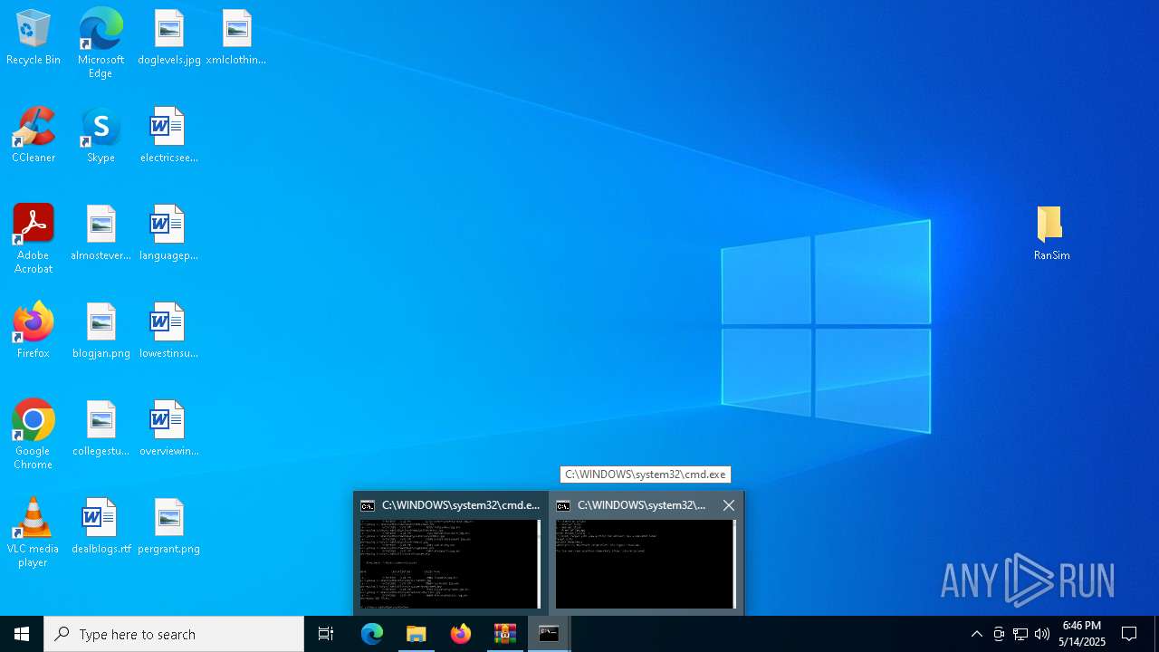Image resolution: width=1159 pixels, height=652 pixels.
Task: Click the Command Prompt taskbar button
Action: (550, 634)
